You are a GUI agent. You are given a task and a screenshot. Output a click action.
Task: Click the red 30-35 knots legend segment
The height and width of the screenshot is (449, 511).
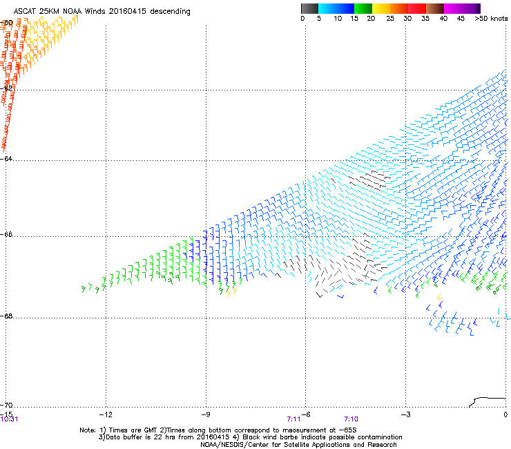(x=417, y=8)
